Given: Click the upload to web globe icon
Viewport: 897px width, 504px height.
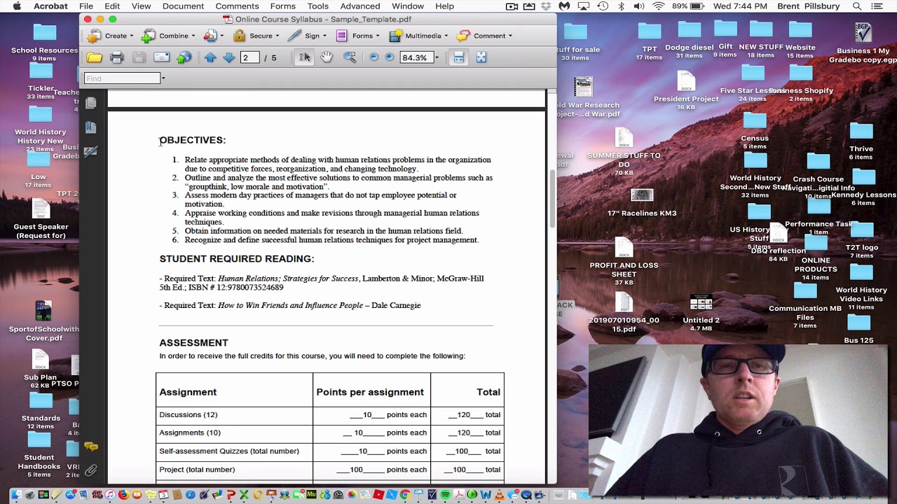Looking at the screenshot, I should [x=184, y=57].
